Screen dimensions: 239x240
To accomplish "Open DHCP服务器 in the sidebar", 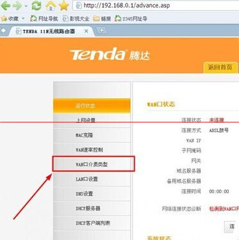I will click(x=92, y=208).
